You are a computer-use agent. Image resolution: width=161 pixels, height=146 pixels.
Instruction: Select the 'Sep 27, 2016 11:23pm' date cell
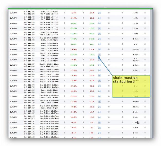pos(49,64)
